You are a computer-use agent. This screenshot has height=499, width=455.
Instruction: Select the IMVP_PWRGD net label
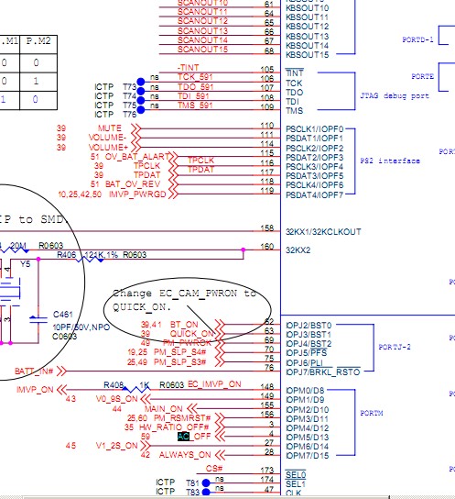pyautogui.click(x=137, y=194)
